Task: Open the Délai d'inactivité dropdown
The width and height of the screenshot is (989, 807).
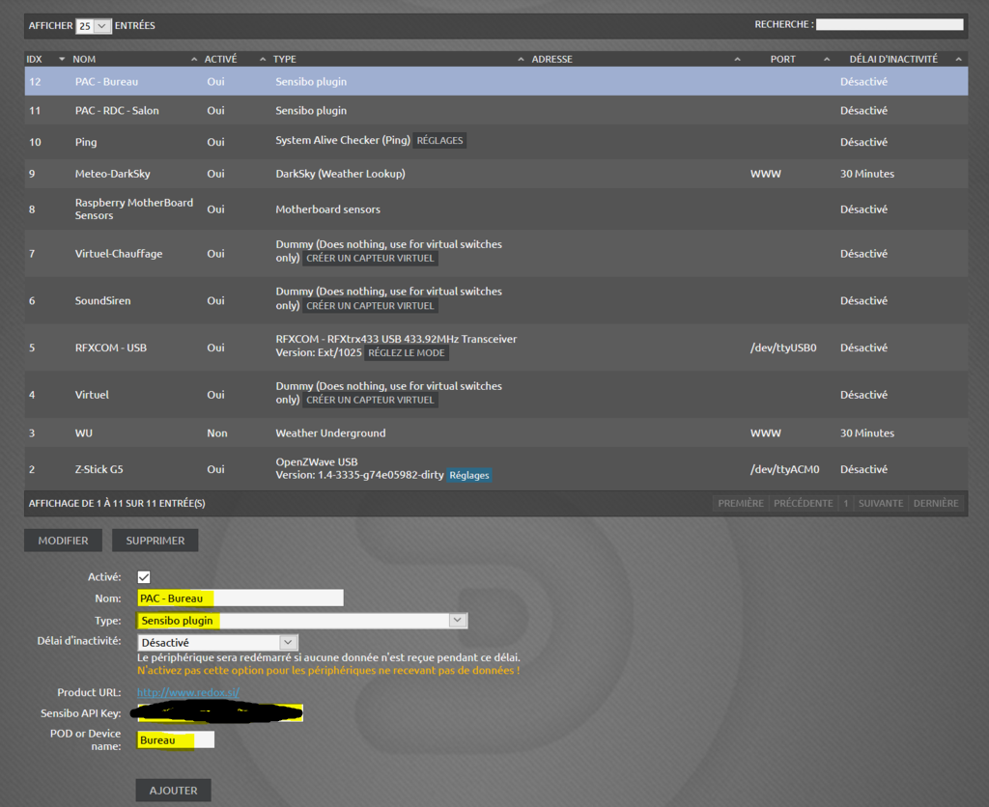Action: click(x=288, y=642)
